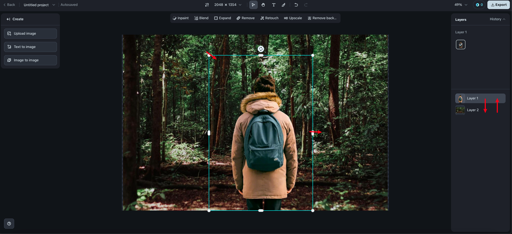This screenshot has height=234, width=512.
Task: Click the Layers panel heading
Action: [461, 20]
